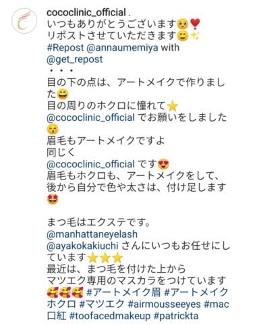Tap @cococlinic_official before でお願いをしました

click(x=90, y=117)
